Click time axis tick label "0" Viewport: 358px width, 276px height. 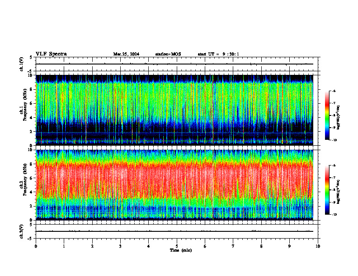click(36, 246)
